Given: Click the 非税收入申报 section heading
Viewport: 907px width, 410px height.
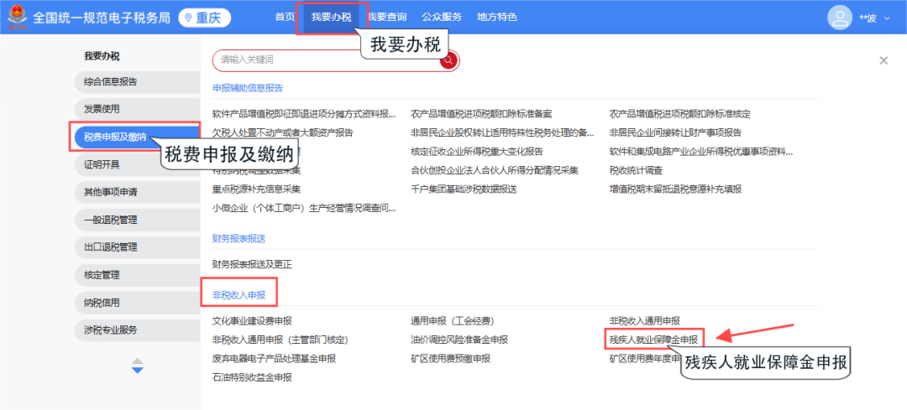Looking at the screenshot, I should (x=239, y=295).
